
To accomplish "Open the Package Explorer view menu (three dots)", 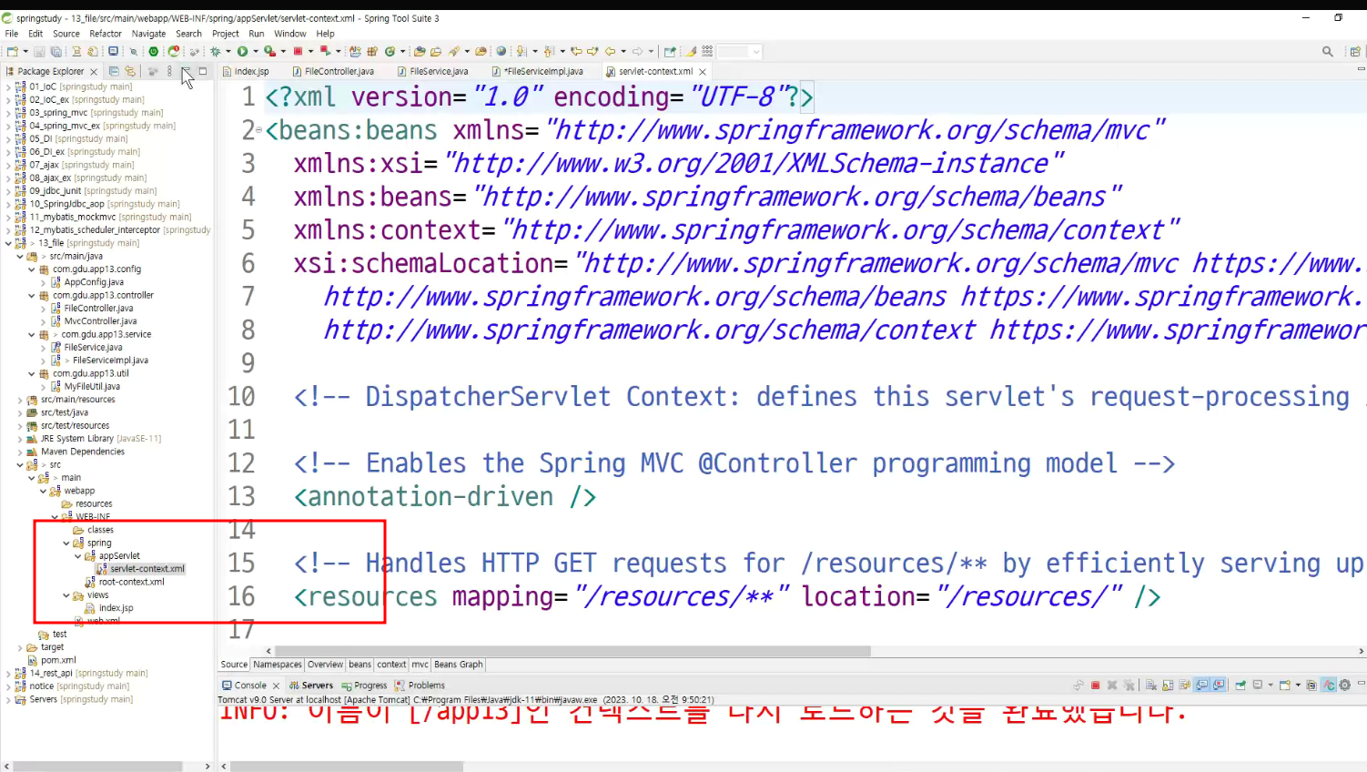I will click(x=169, y=71).
